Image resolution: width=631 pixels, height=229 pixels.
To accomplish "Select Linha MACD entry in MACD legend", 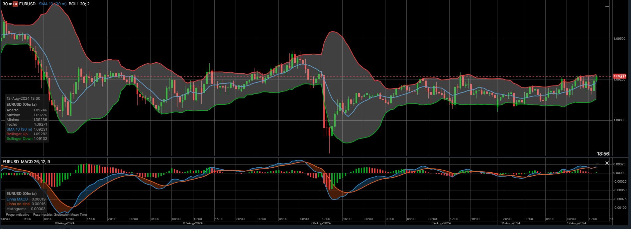I will pyautogui.click(x=17, y=199).
